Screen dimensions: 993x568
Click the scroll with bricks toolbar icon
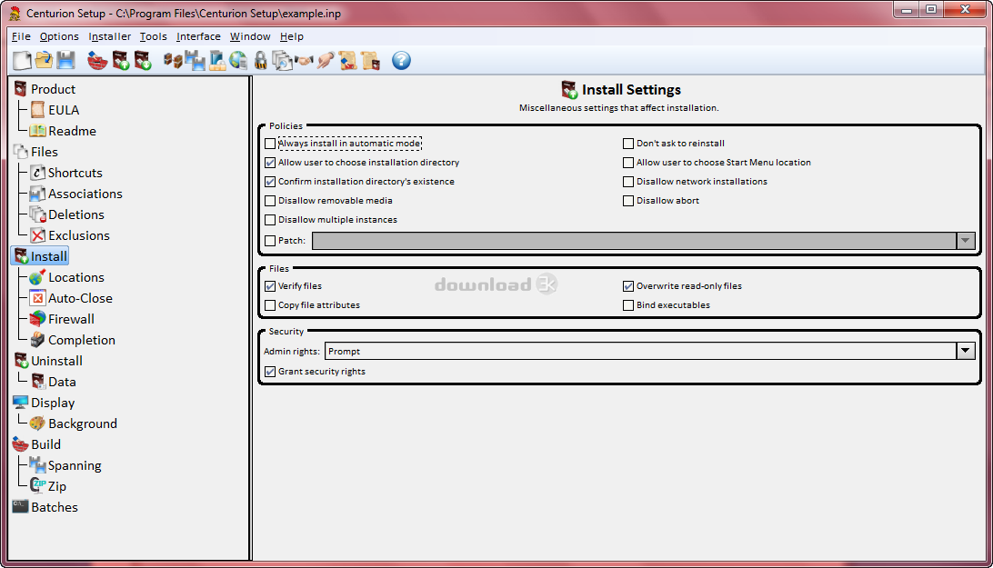pyautogui.click(x=347, y=61)
